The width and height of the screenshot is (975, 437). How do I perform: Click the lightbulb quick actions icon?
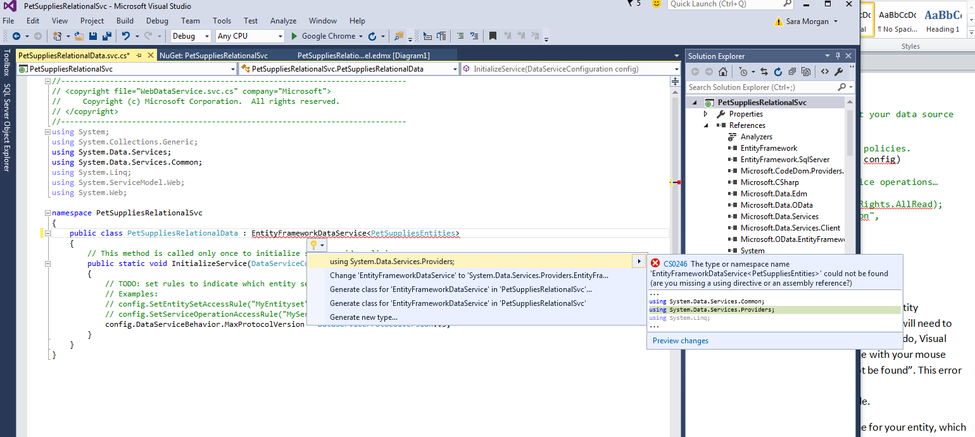pyautogui.click(x=313, y=245)
